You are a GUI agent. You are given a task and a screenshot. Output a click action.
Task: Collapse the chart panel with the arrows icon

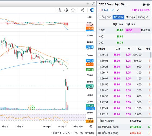[x=93, y=4]
